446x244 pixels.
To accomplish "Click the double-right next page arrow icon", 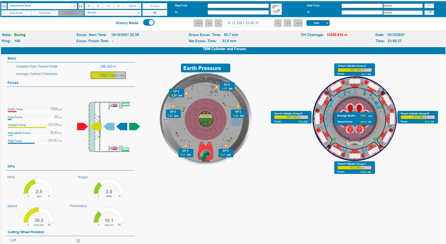I will click(x=81, y=6).
